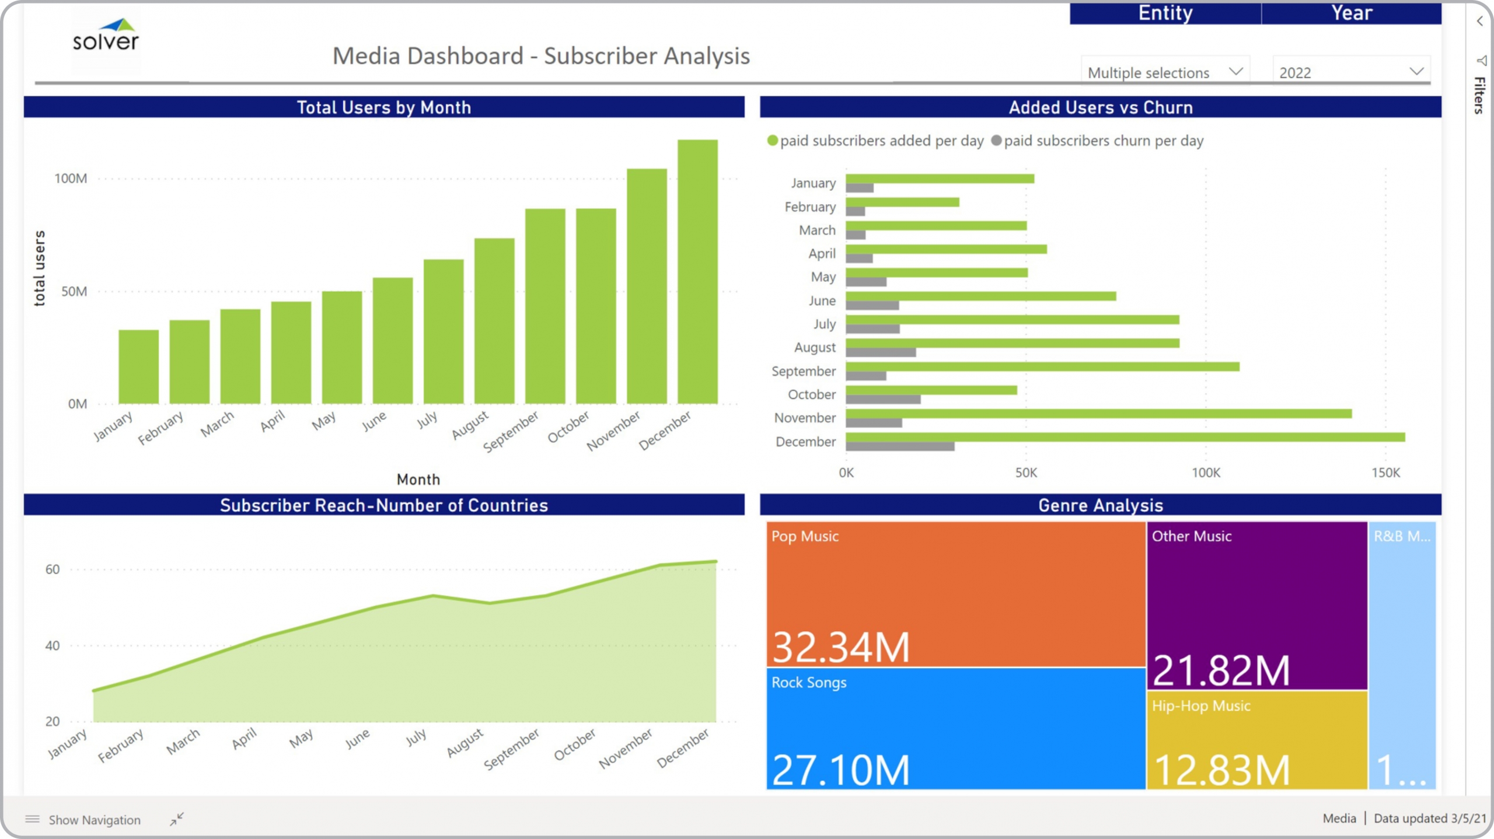1494x839 pixels.
Task: Click the Media page label in footer
Action: (x=1339, y=818)
